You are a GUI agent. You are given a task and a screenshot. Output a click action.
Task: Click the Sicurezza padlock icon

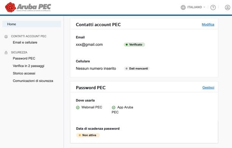tap(6, 53)
